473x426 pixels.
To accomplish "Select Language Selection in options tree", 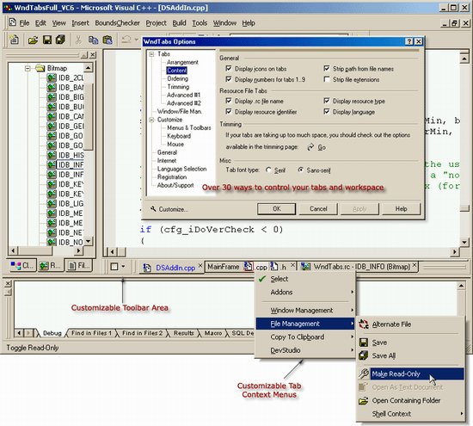I will click(x=182, y=169).
